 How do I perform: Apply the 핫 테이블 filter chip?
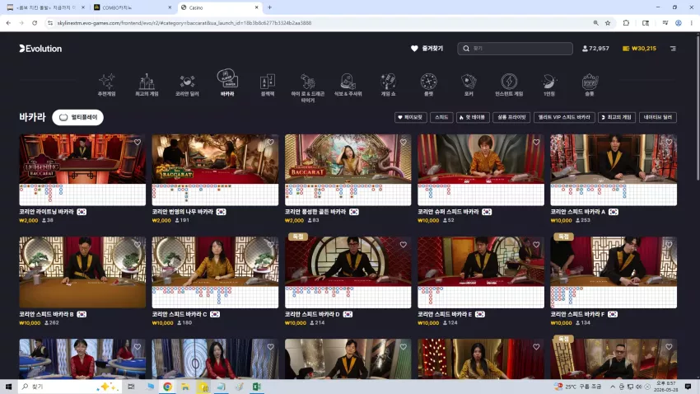[473, 117]
